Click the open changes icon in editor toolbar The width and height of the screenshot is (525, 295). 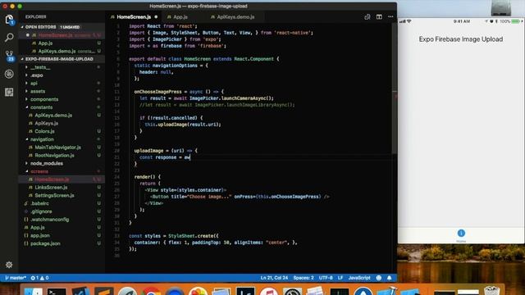(x=367, y=16)
